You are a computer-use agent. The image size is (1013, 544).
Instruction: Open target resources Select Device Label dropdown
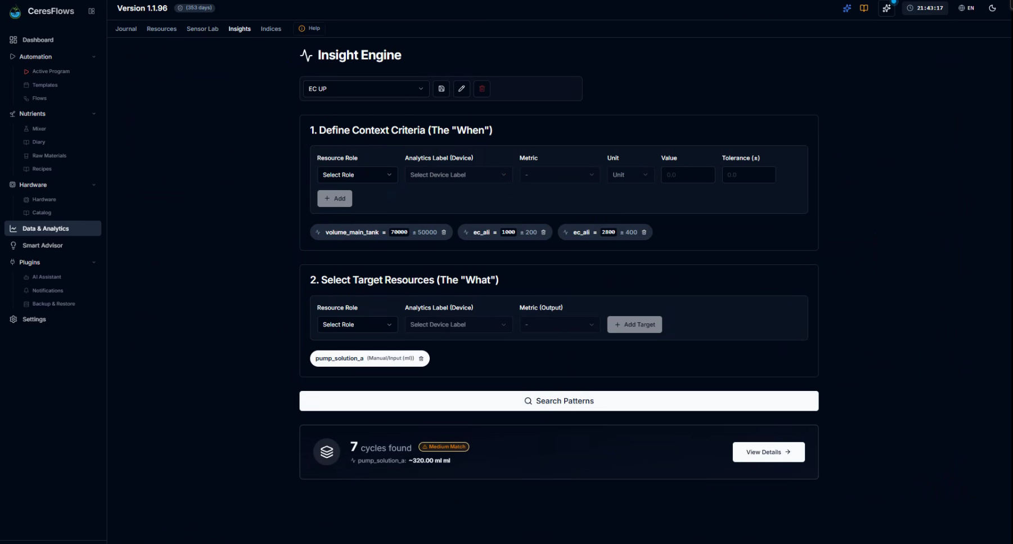pos(458,325)
